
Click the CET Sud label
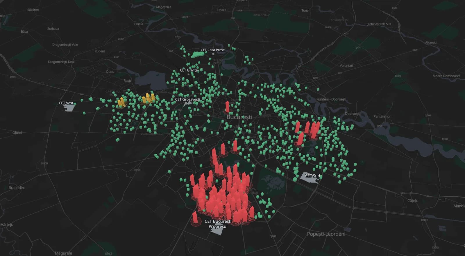click(312, 176)
